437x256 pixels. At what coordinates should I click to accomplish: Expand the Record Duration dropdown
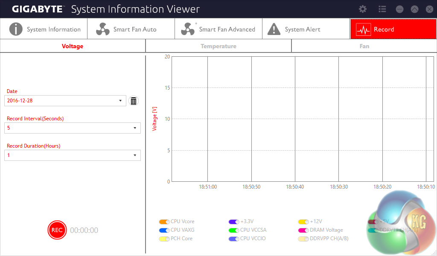pyautogui.click(x=135, y=155)
